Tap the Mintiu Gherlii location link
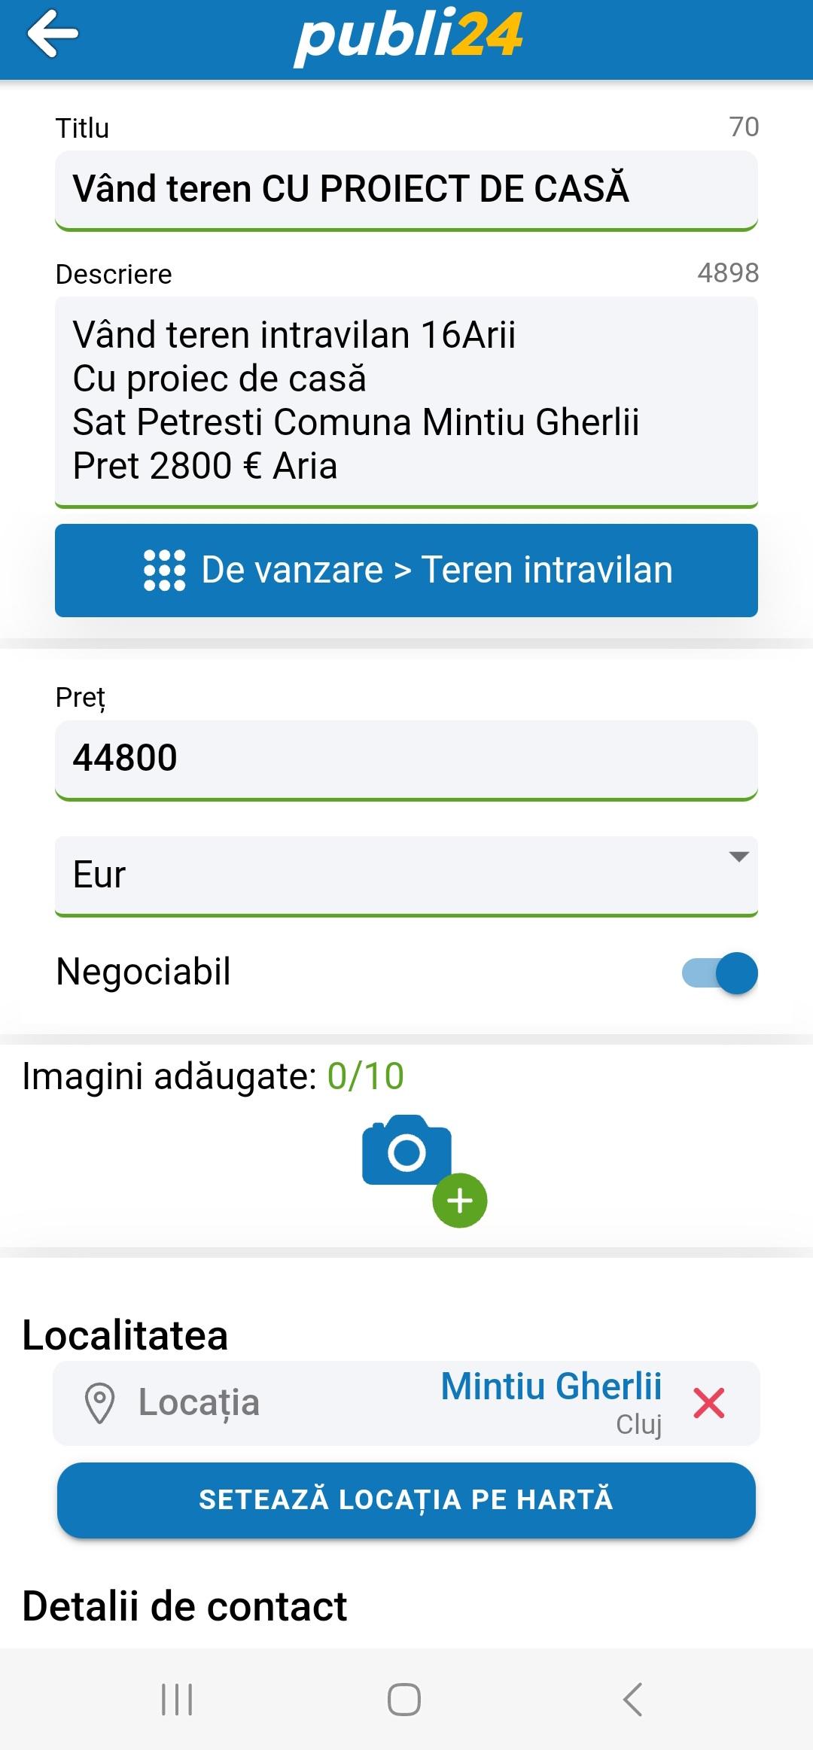 551,1386
